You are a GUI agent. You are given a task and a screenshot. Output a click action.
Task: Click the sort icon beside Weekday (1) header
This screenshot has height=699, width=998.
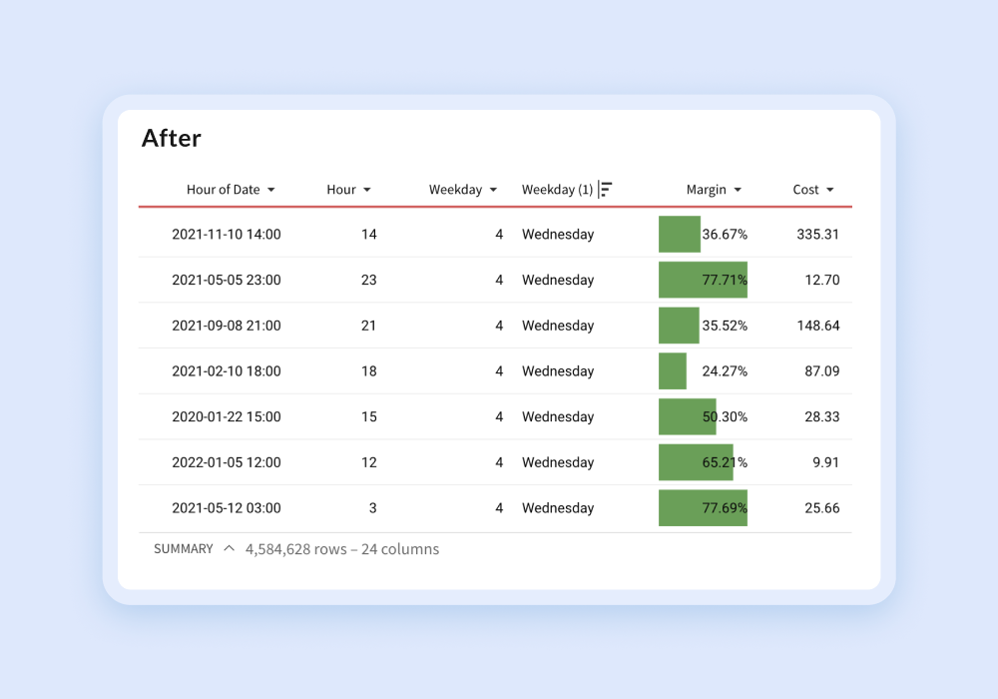coord(607,189)
